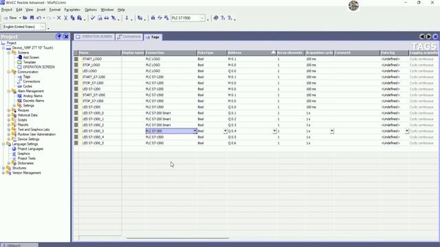This screenshot has width=440, height=247.
Task: Collapse the Communication folder node
Action: tap(9, 72)
